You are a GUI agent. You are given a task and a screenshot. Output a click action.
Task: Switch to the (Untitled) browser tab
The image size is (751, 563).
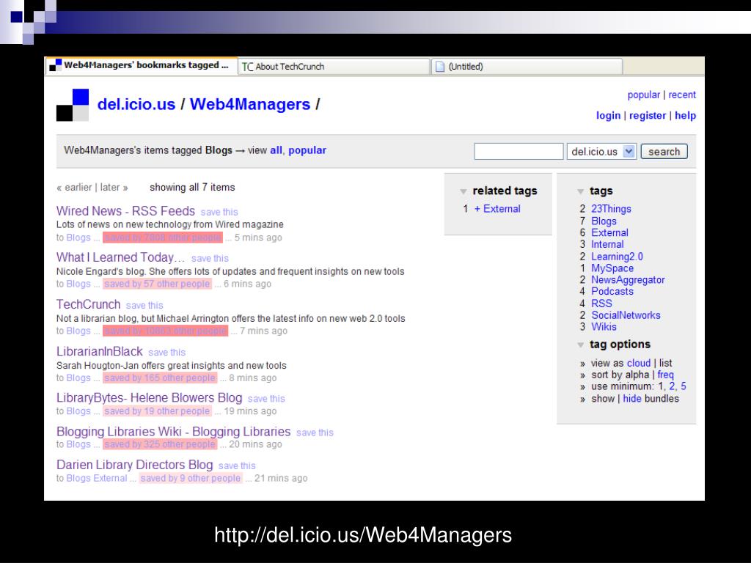pyautogui.click(x=527, y=67)
